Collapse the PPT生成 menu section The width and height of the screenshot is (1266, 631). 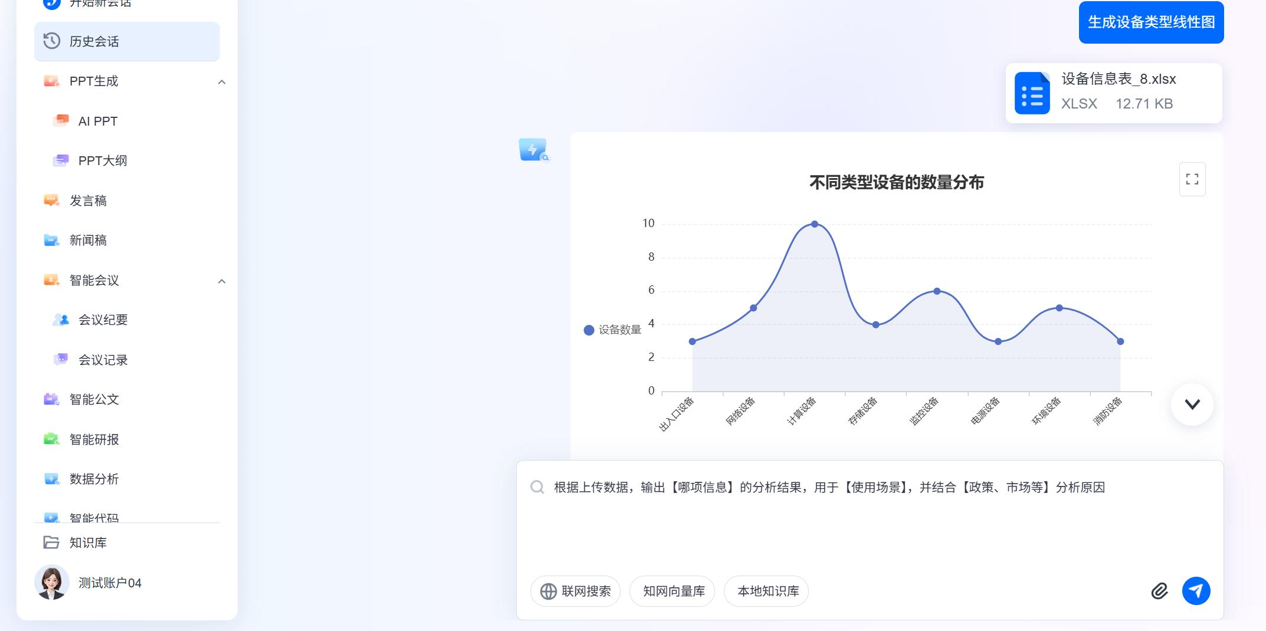[222, 82]
